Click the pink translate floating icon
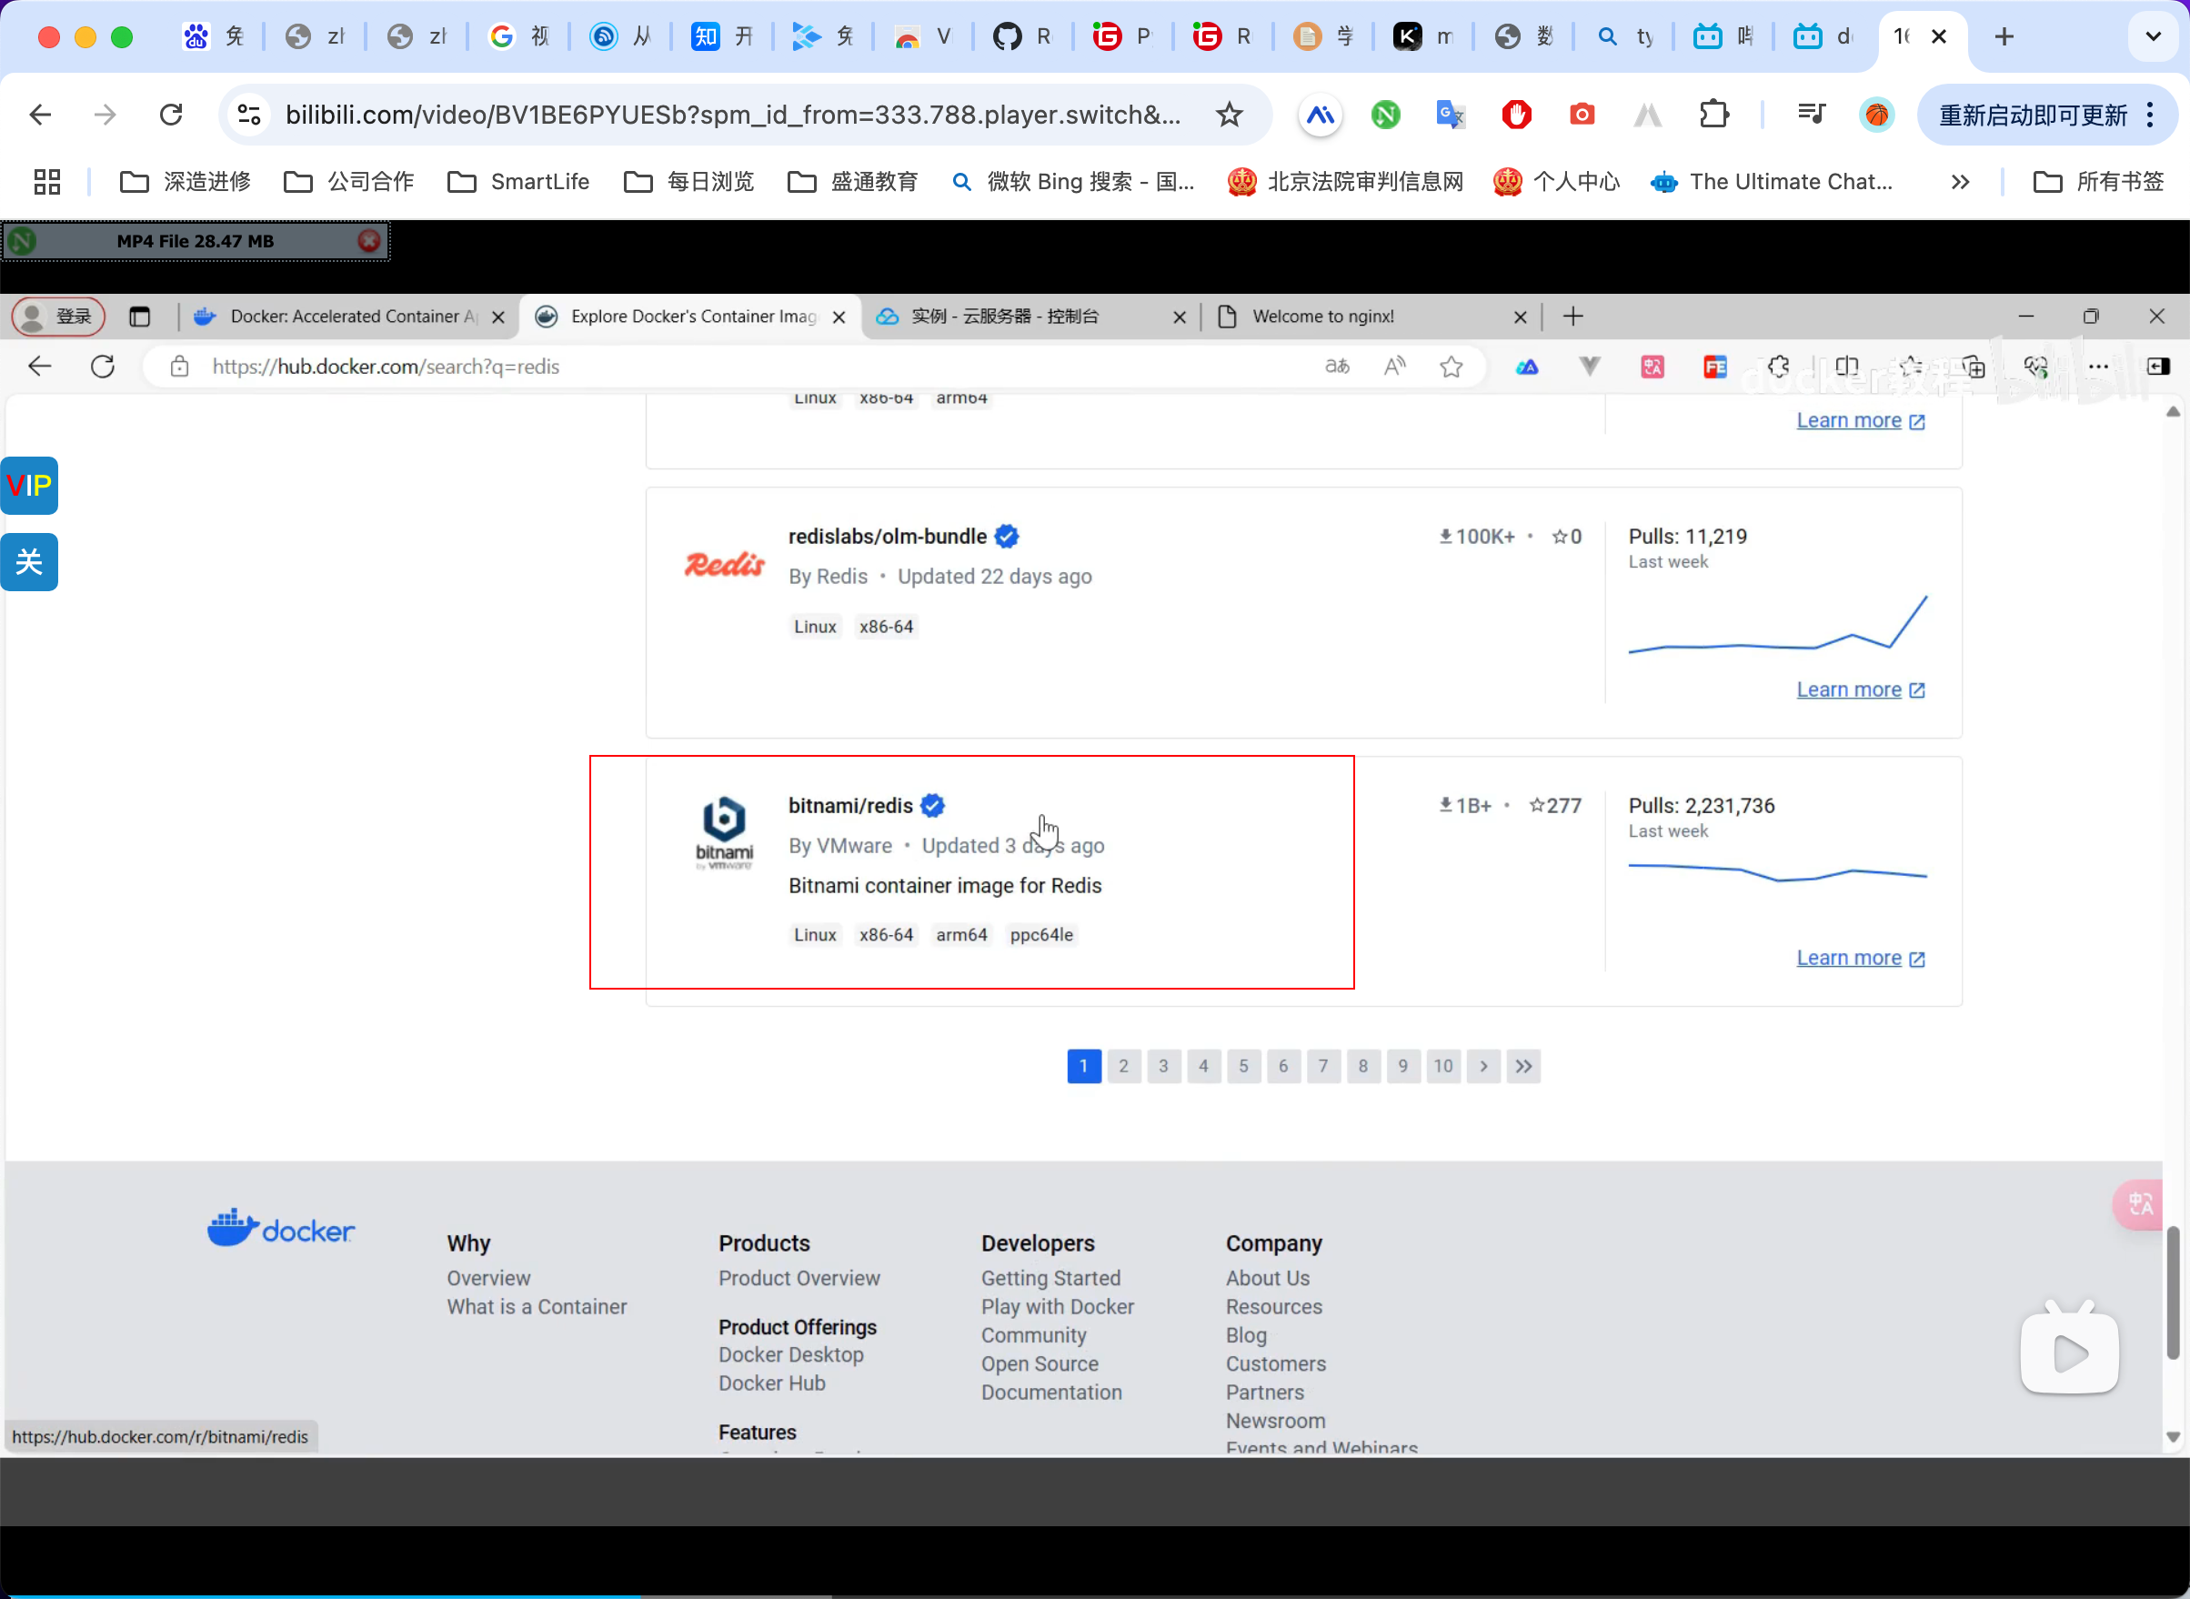The height and width of the screenshot is (1599, 2190). (2140, 1204)
